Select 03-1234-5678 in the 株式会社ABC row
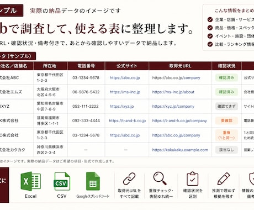The image size is (254, 210). coord(86,78)
